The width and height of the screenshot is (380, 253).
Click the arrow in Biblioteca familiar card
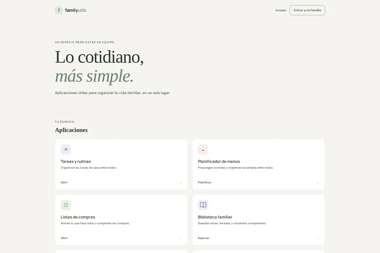[x=318, y=238]
